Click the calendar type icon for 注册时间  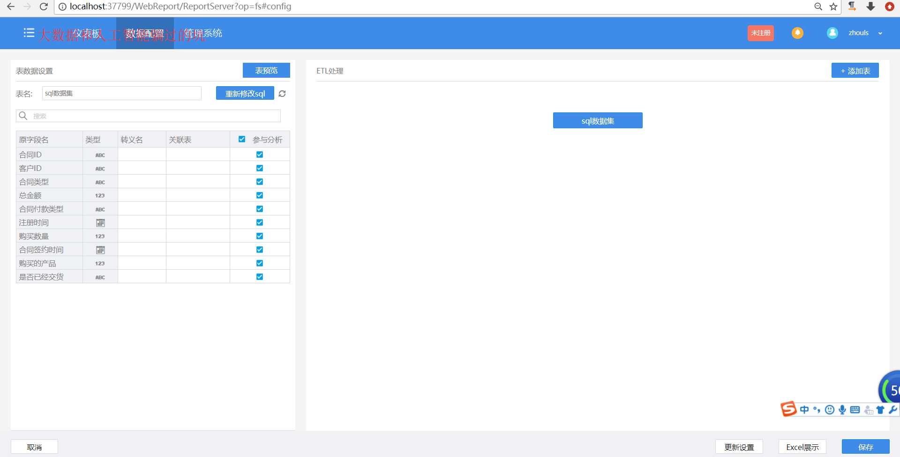[x=100, y=223]
